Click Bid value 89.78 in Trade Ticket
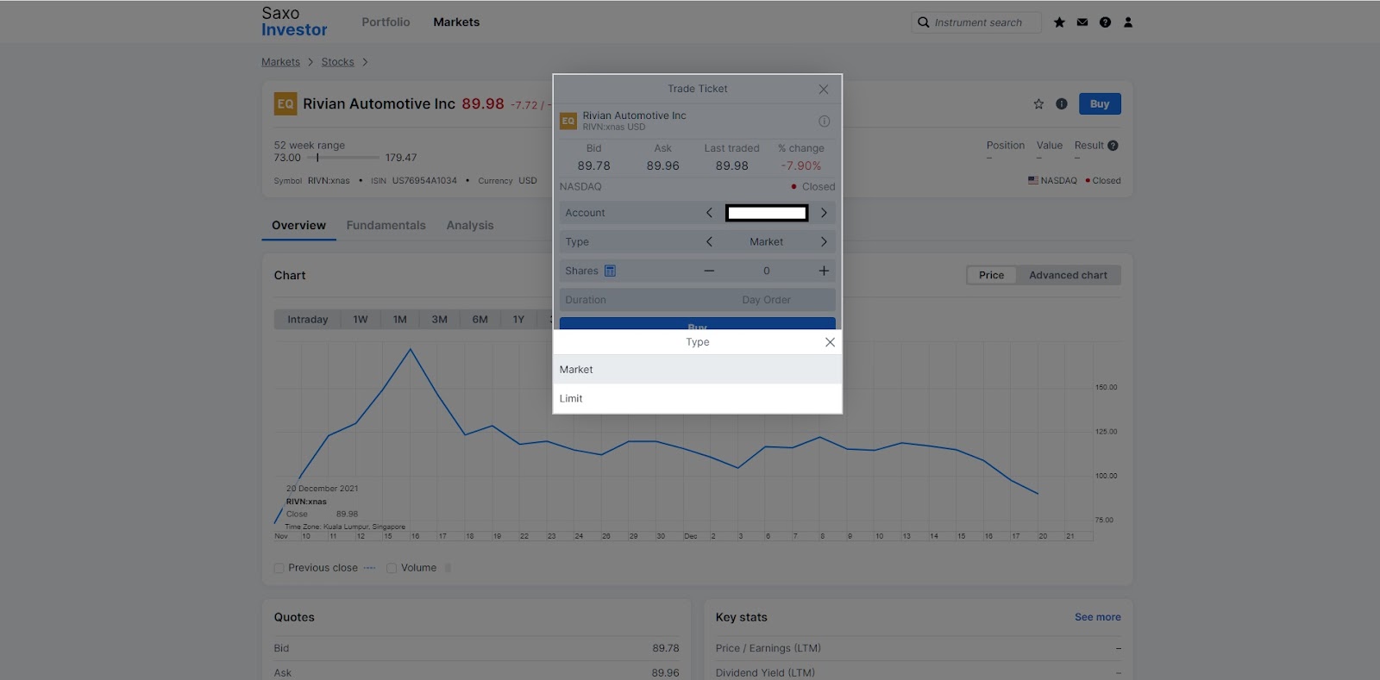 tap(594, 166)
